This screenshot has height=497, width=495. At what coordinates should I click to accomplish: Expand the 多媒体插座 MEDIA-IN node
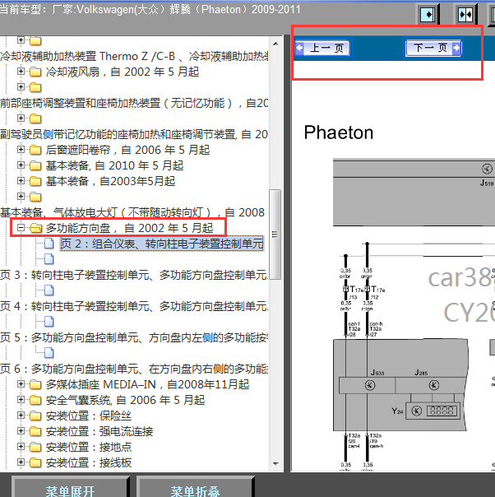coord(21,383)
